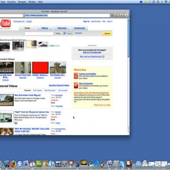170x170 pixels.
Task: Switch to YouTube Channels tab
Action: [62, 28]
